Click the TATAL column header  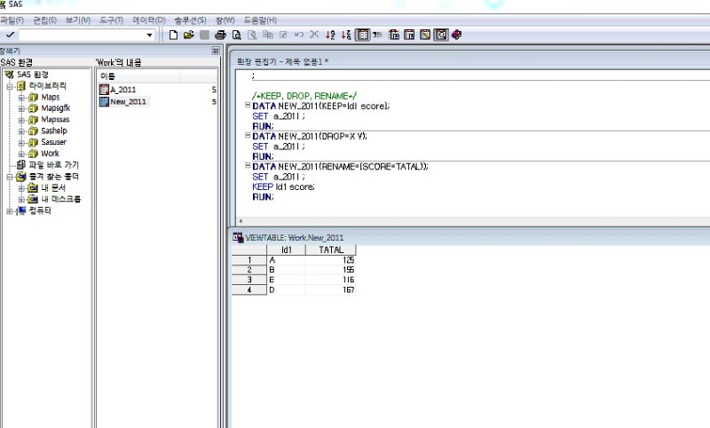tap(330, 250)
